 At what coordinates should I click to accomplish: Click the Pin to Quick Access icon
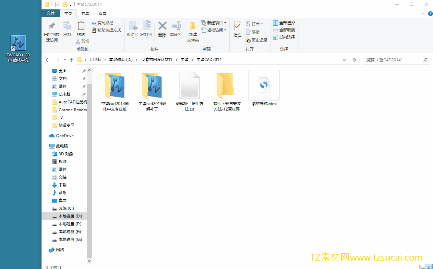(x=52, y=26)
